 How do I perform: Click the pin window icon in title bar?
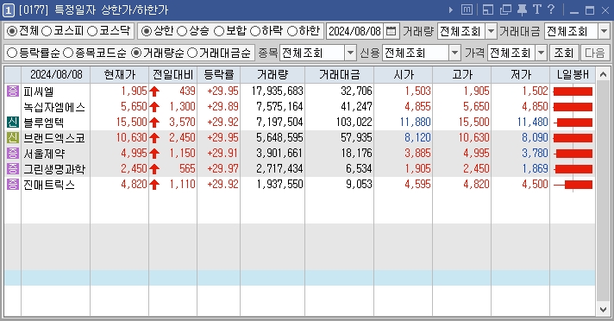tap(522, 9)
